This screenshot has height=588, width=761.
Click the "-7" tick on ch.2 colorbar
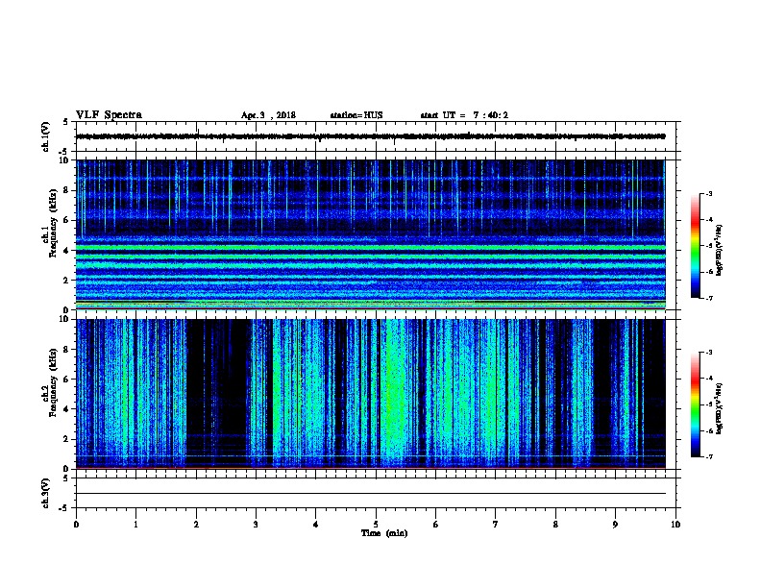(x=708, y=457)
